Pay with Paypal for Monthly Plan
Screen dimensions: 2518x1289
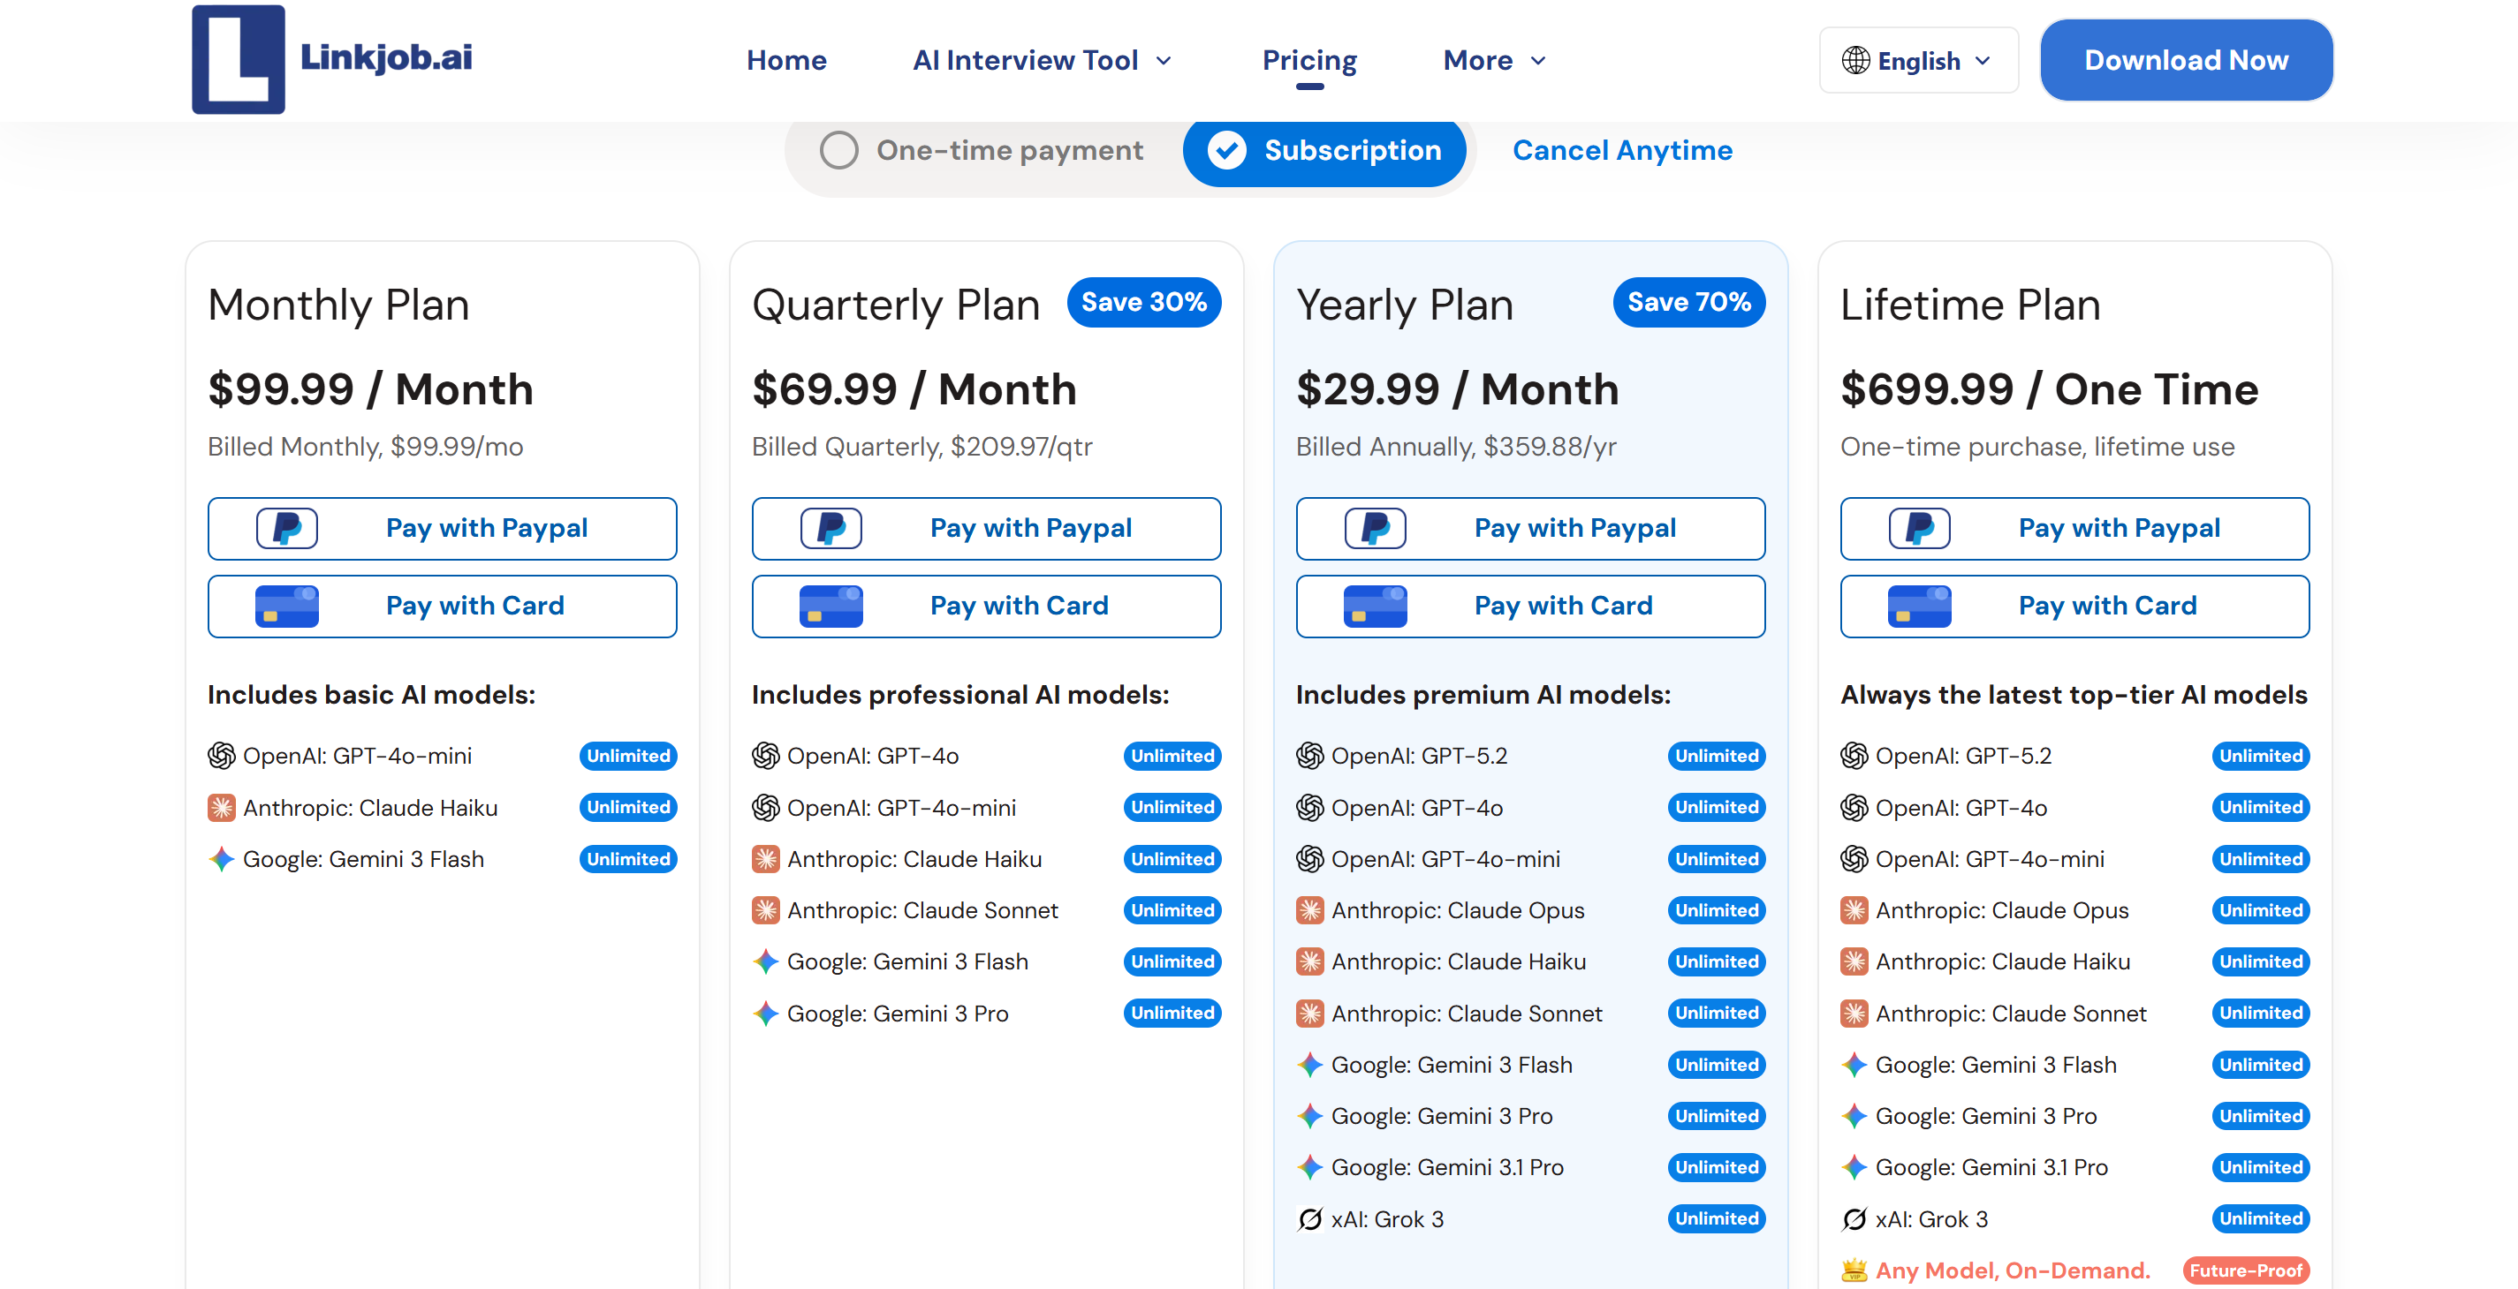tap(443, 528)
